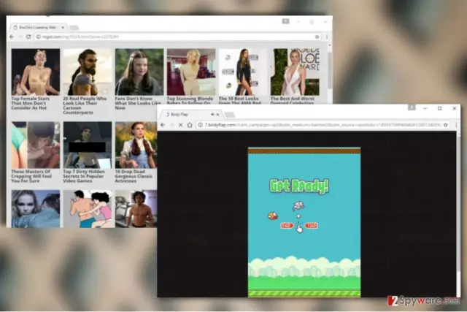The height and width of the screenshot is (312, 467).
Task: Bookmark the page with the rear window's star
Action: (317, 37)
